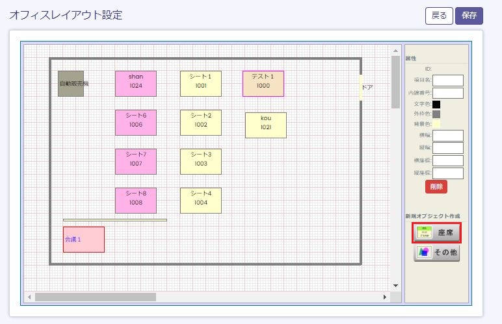Open the 外枠色 gray color swatch
This screenshot has height=324, width=502.
436,114
